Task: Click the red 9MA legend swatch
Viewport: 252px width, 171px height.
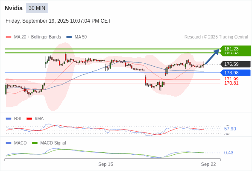Action: coord(29,119)
